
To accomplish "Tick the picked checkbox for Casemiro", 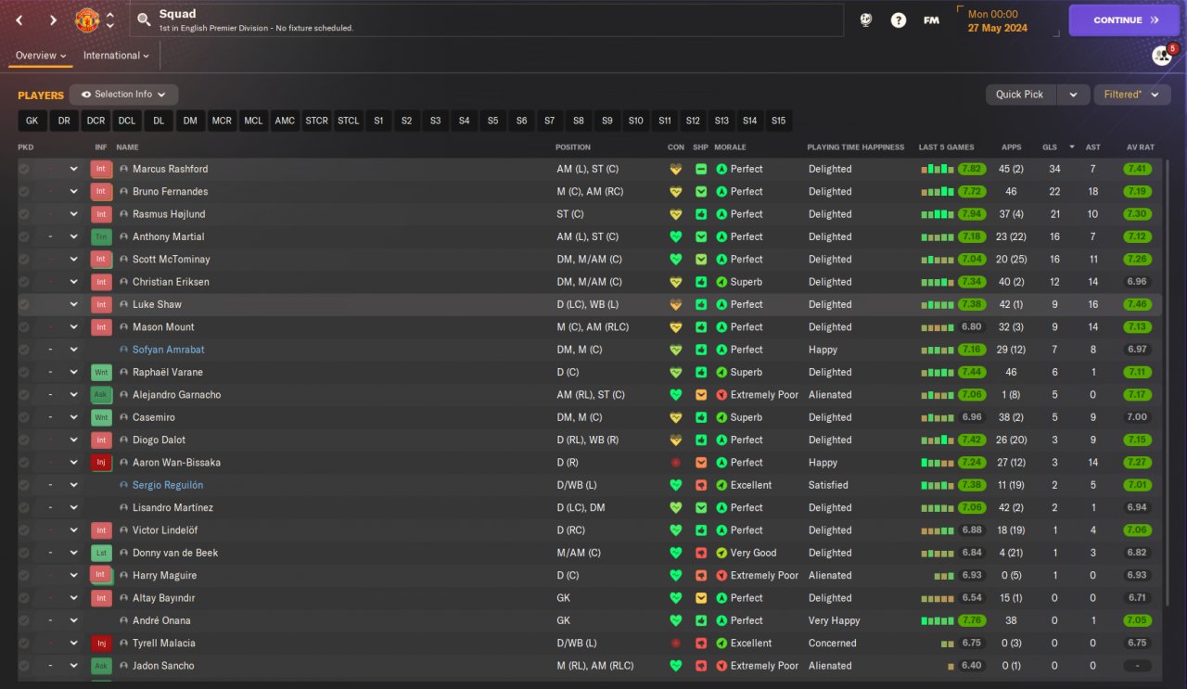I will click(x=24, y=417).
